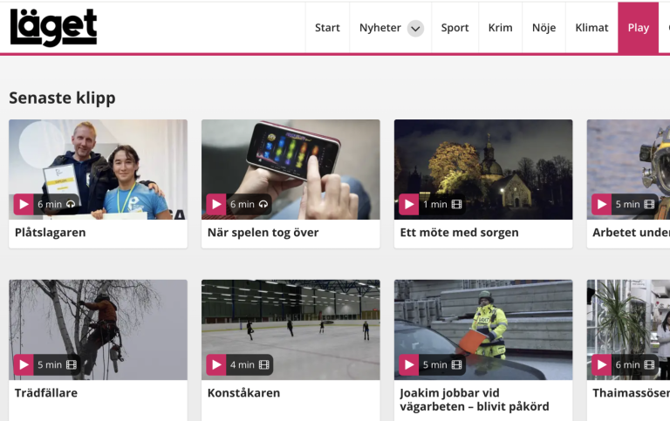
Task: Go to the Sport section
Action: 455,28
